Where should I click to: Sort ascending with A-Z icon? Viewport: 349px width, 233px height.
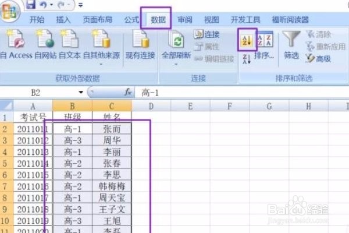pyautogui.click(x=247, y=40)
